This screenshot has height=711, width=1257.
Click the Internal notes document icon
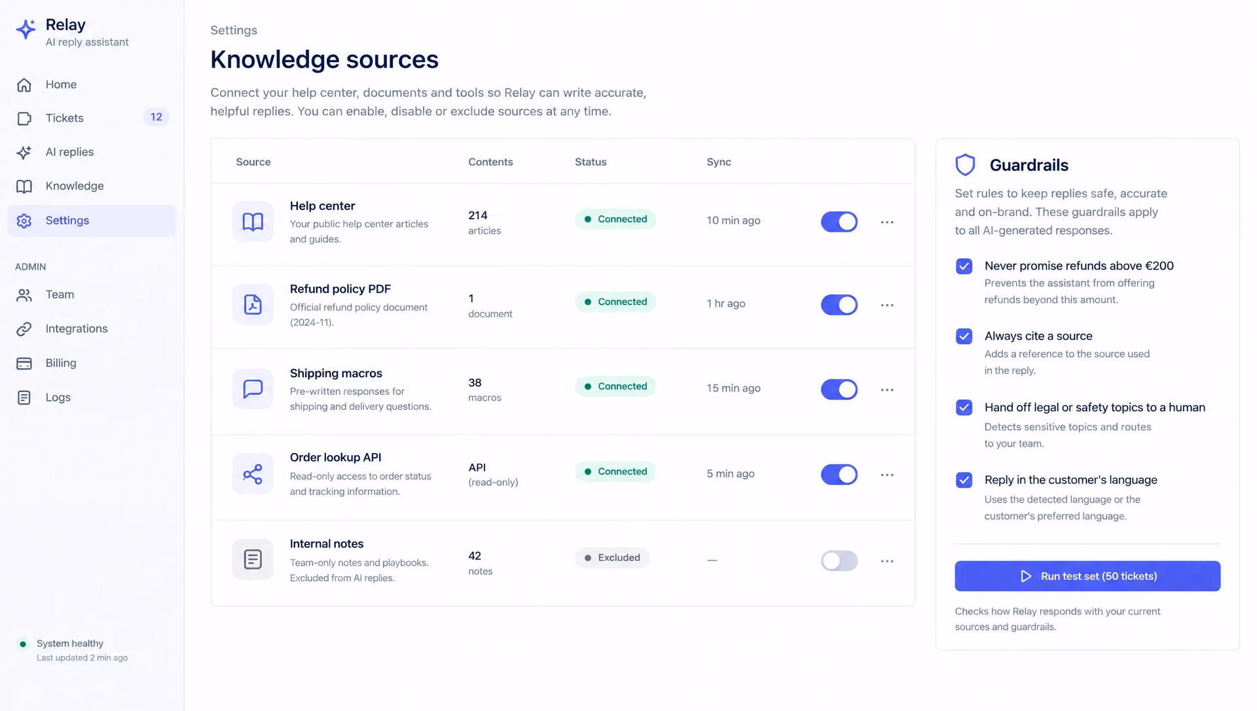pyautogui.click(x=253, y=560)
